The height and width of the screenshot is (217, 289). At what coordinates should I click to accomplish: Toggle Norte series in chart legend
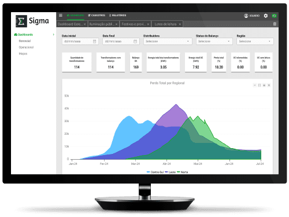point(183,172)
